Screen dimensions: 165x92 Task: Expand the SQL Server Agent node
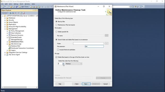[5, 55]
